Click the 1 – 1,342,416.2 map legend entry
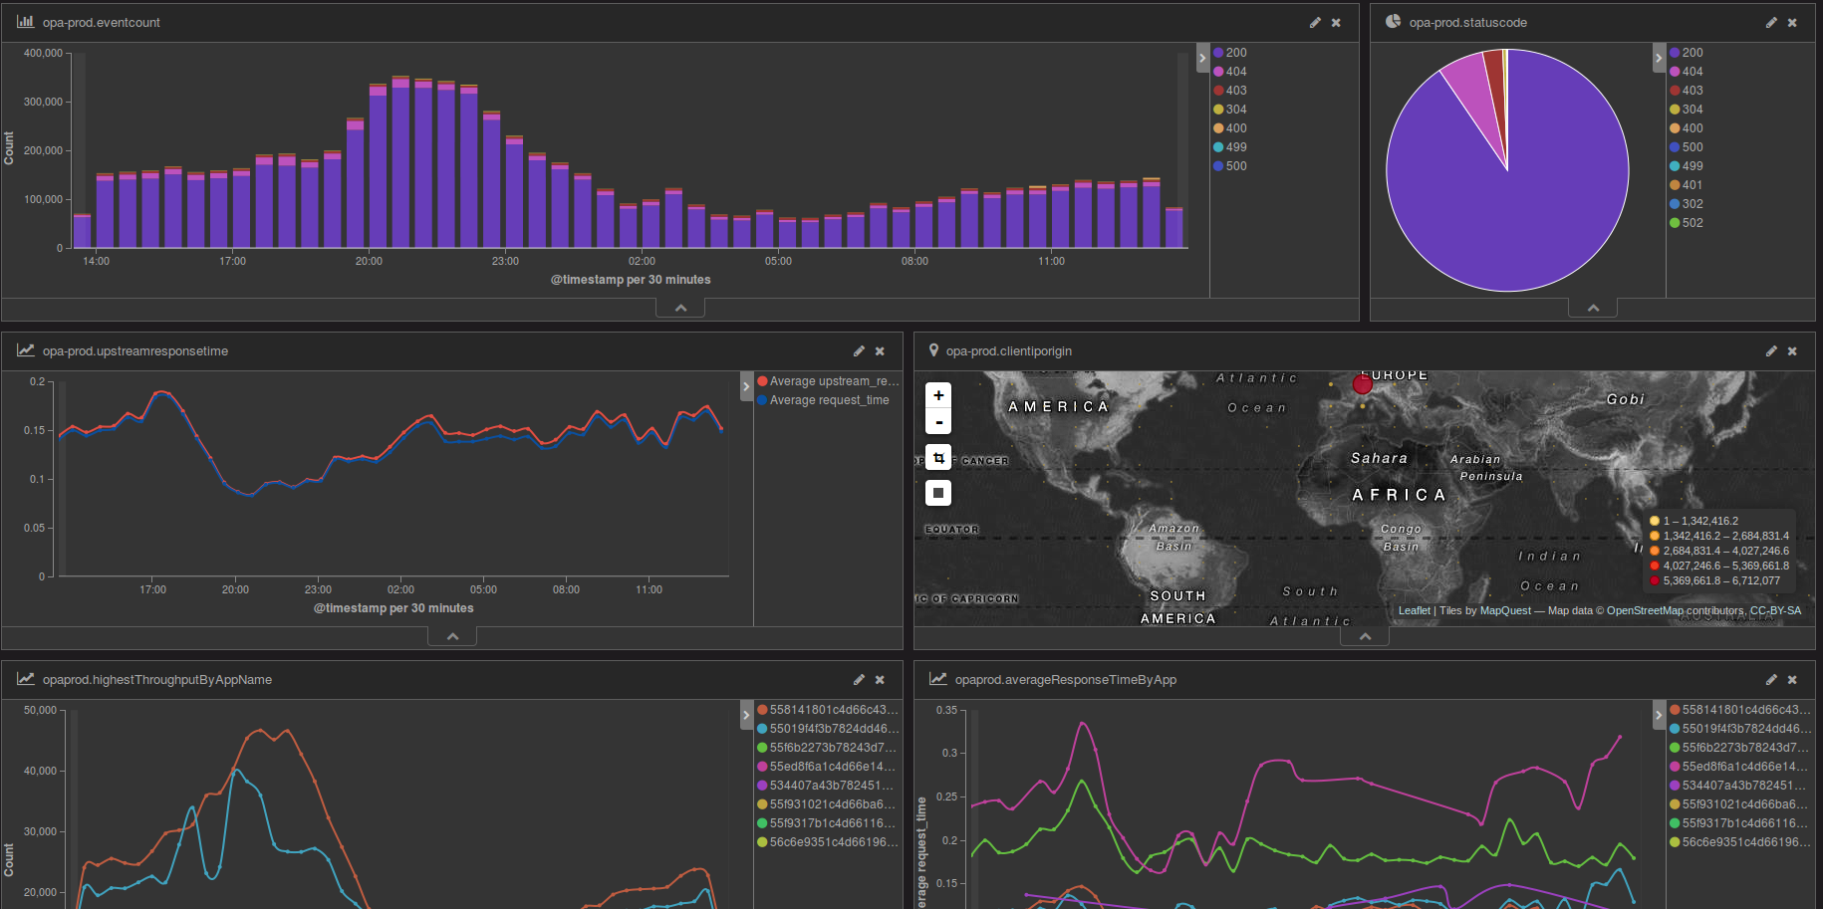The width and height of the screenshot is (1823, 909). click(1693, 521)
